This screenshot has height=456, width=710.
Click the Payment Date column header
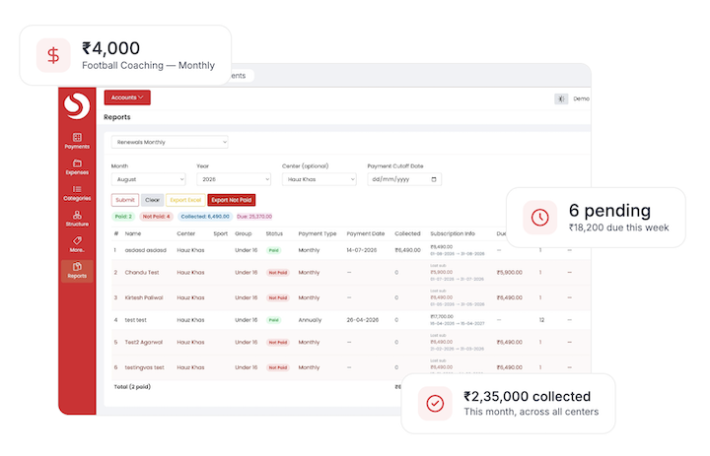pyautogui.click(x=366, y=233)
